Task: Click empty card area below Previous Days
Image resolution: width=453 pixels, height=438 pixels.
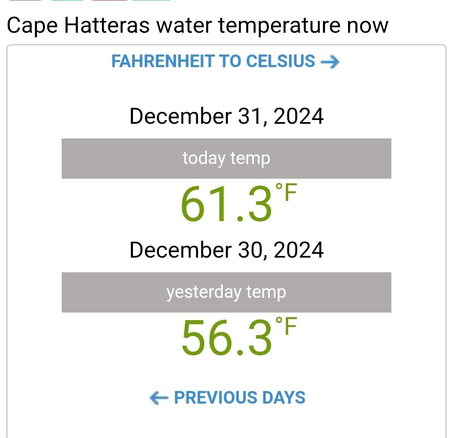Action: click(x=226, y=423)
